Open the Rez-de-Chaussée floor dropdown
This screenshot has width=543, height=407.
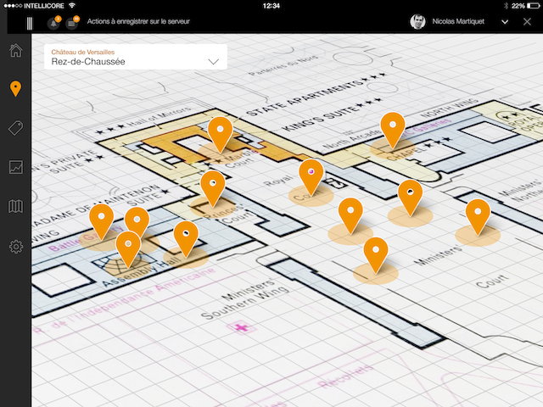coord(136,57)
